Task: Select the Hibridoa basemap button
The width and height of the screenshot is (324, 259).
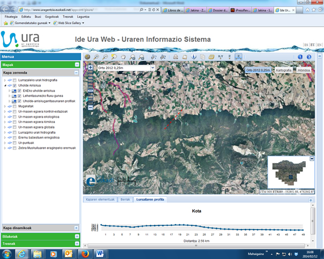Action: click(x=304, y=70)
